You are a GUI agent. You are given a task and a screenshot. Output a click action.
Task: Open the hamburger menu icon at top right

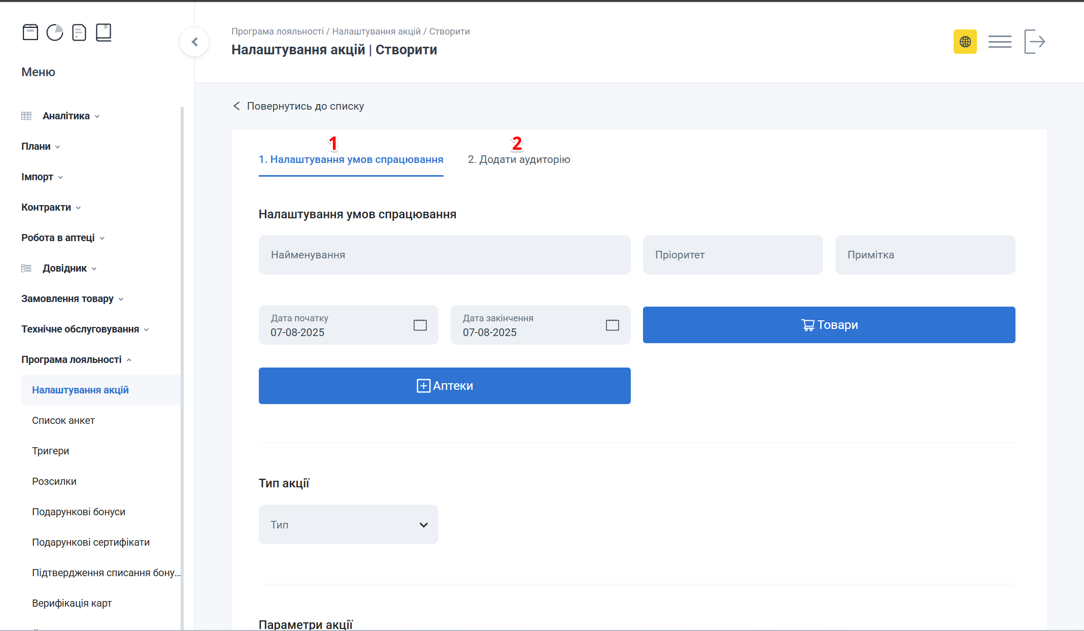tap(1000, 41)
